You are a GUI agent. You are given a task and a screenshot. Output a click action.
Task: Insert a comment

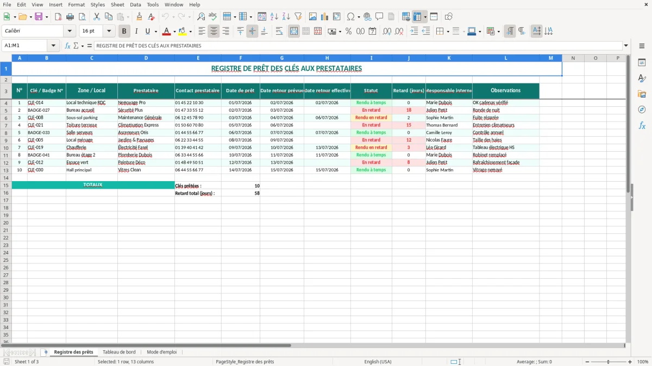click(379, 17)
